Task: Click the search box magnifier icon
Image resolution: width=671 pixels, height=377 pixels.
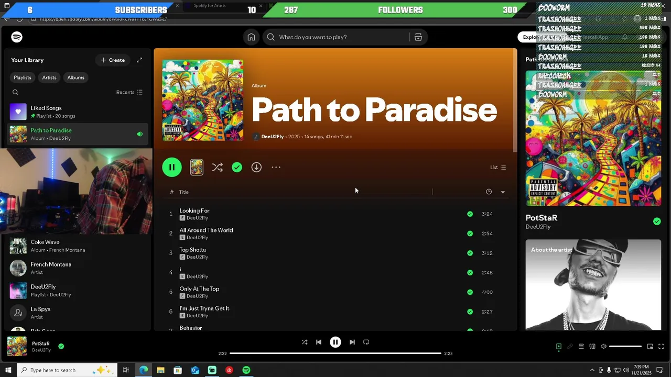Action: [x=270, y=37]
